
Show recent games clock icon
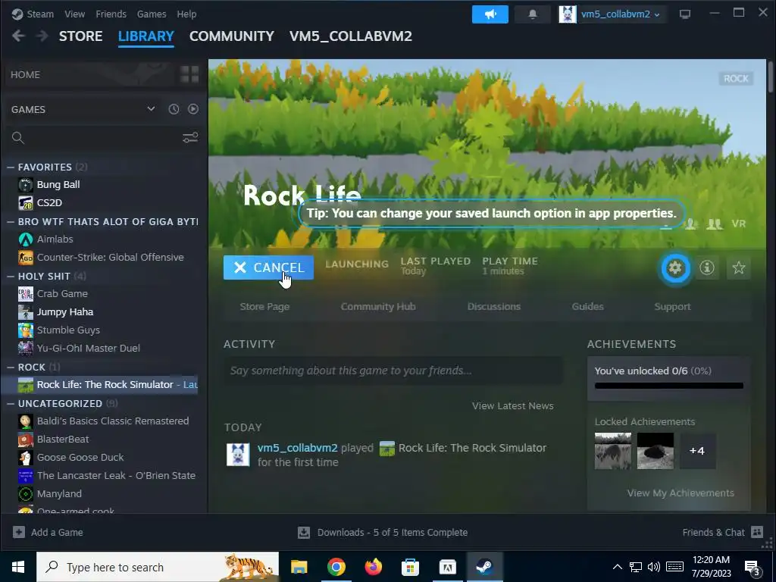pyautogui.click(x=174, y=109)
